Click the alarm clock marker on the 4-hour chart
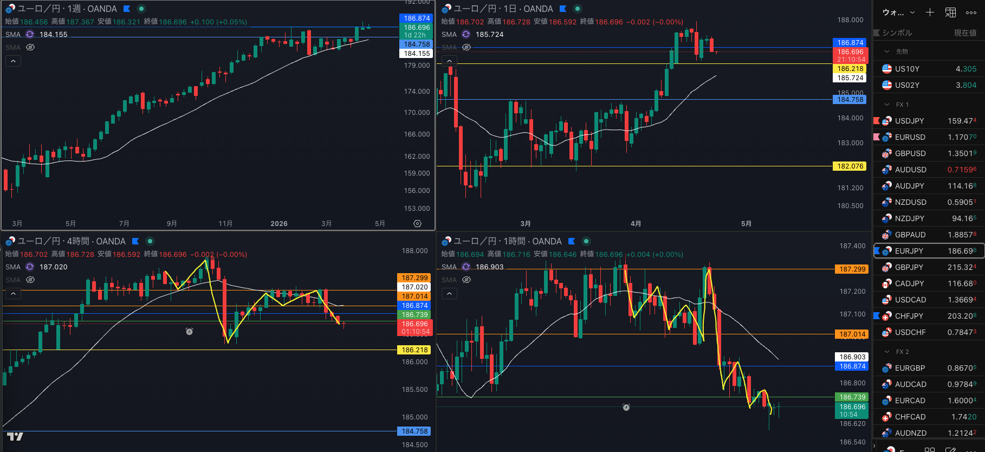 [189, 331]
